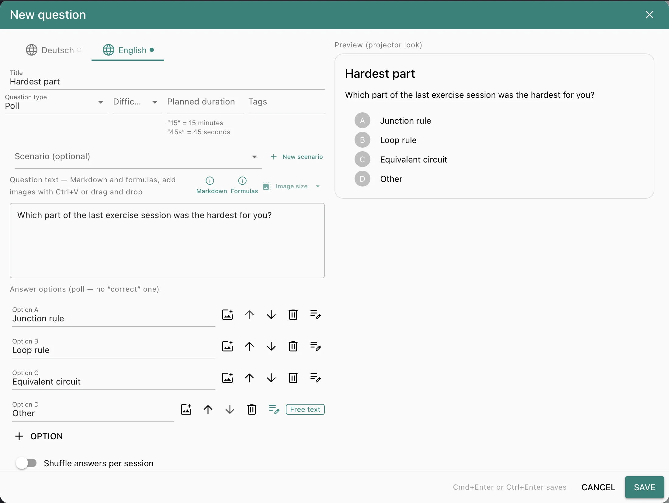The width and height of the screenshot is (669, 503).
Task: Add a new answer option
Action: click(39, 436)
